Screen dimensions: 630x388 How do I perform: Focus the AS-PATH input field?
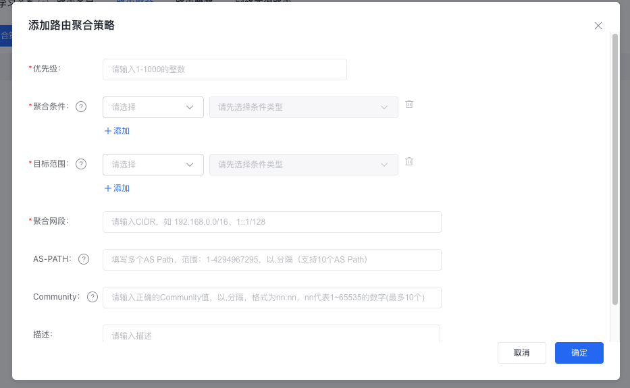272,260
